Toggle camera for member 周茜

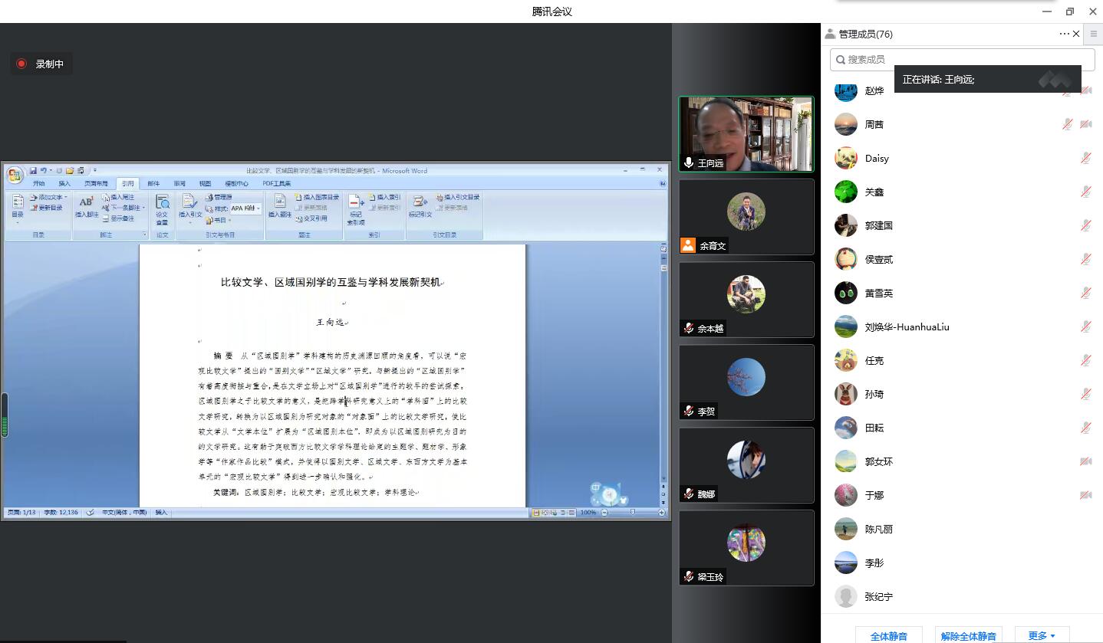(1085, 124)
